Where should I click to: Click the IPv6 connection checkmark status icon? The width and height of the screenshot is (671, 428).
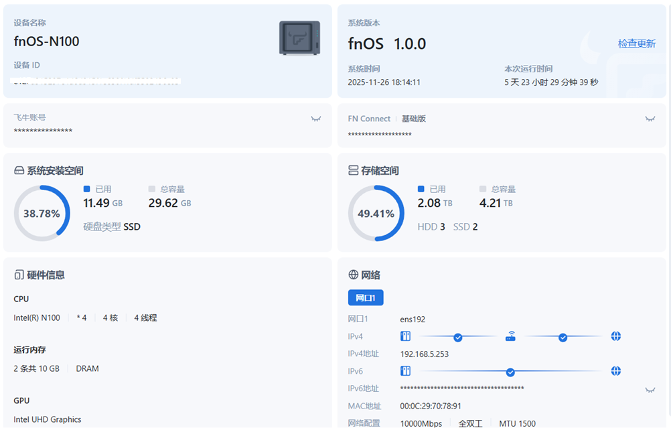click(x=510, y=372)
